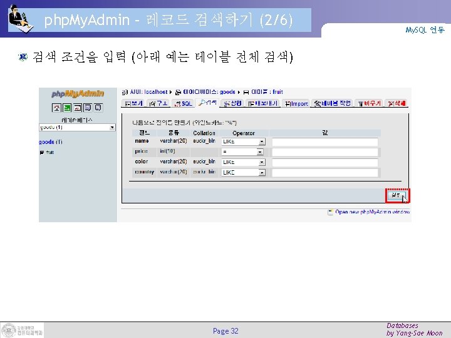Click the red Empty (비우기) tab

point(370,103)
